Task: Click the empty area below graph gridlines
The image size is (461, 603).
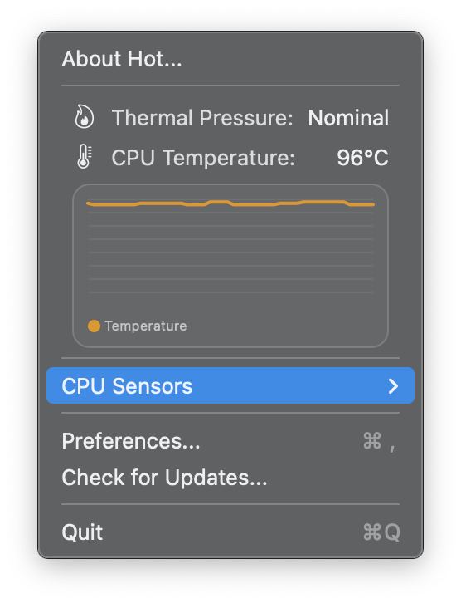Action: pyautogui.click(x=230, y=306)
